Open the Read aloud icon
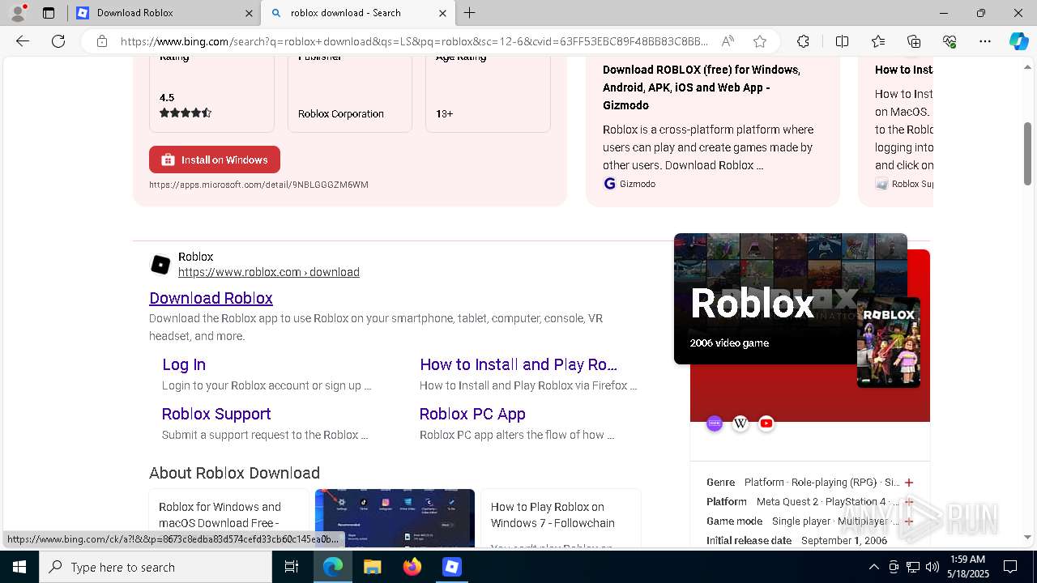This screenshot has width=1037, height=583. click(x=728, y=41)
